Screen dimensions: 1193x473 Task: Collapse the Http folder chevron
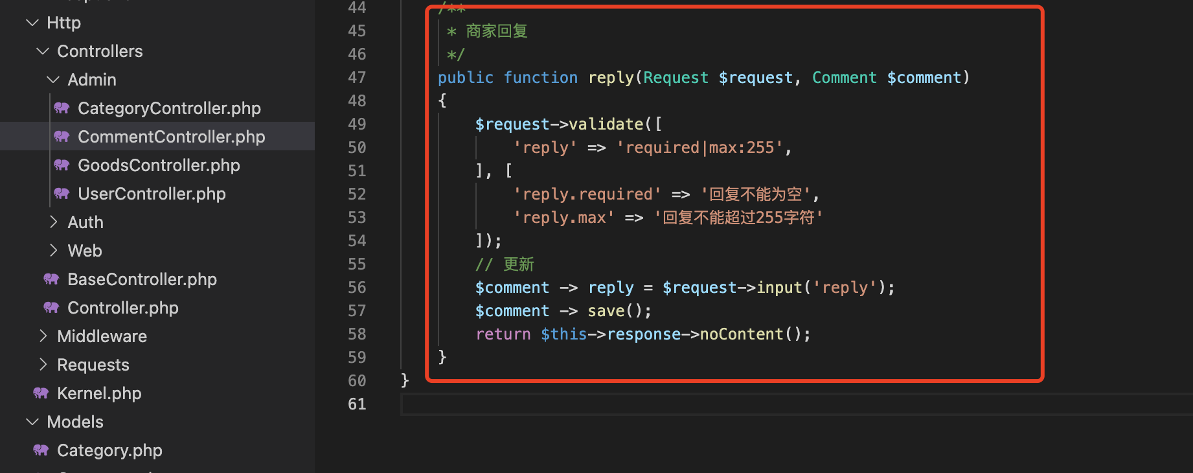coord(32,23)
